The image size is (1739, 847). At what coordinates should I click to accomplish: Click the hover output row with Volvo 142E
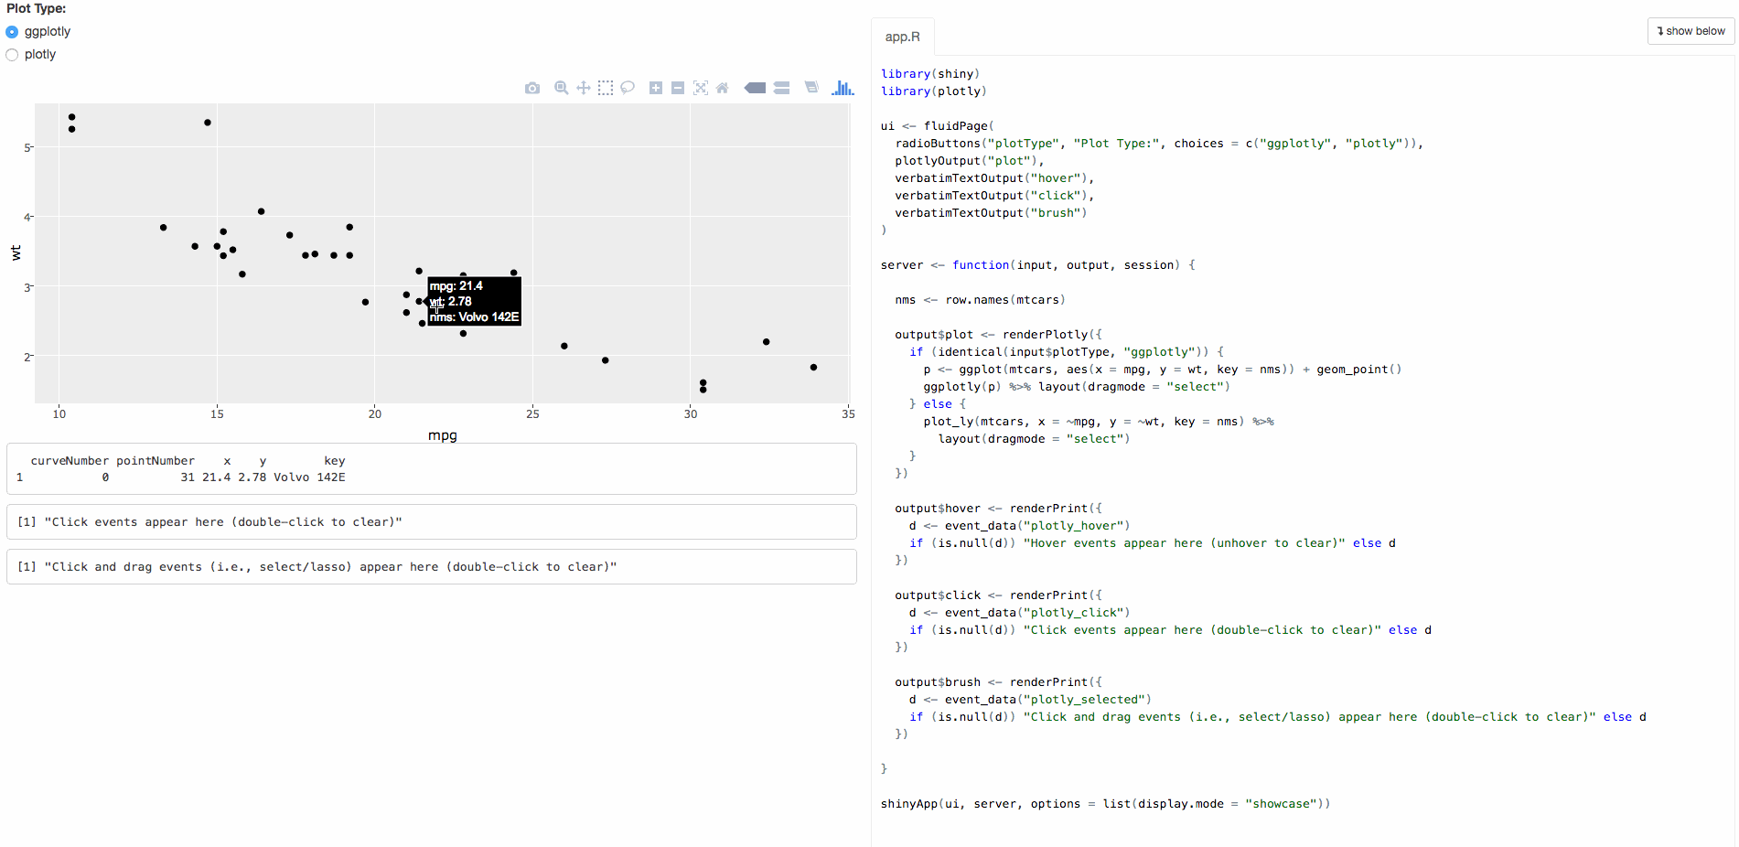click(x=181, y=477)
